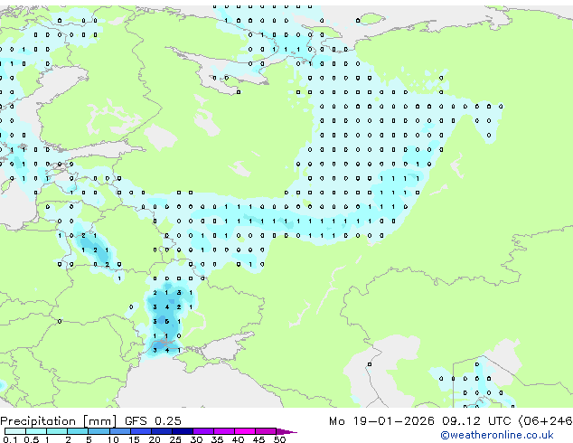Select the 30–35 mm legend swatch

pos(203,431)
